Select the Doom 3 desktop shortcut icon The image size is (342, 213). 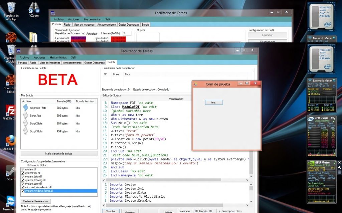point(10,80)
